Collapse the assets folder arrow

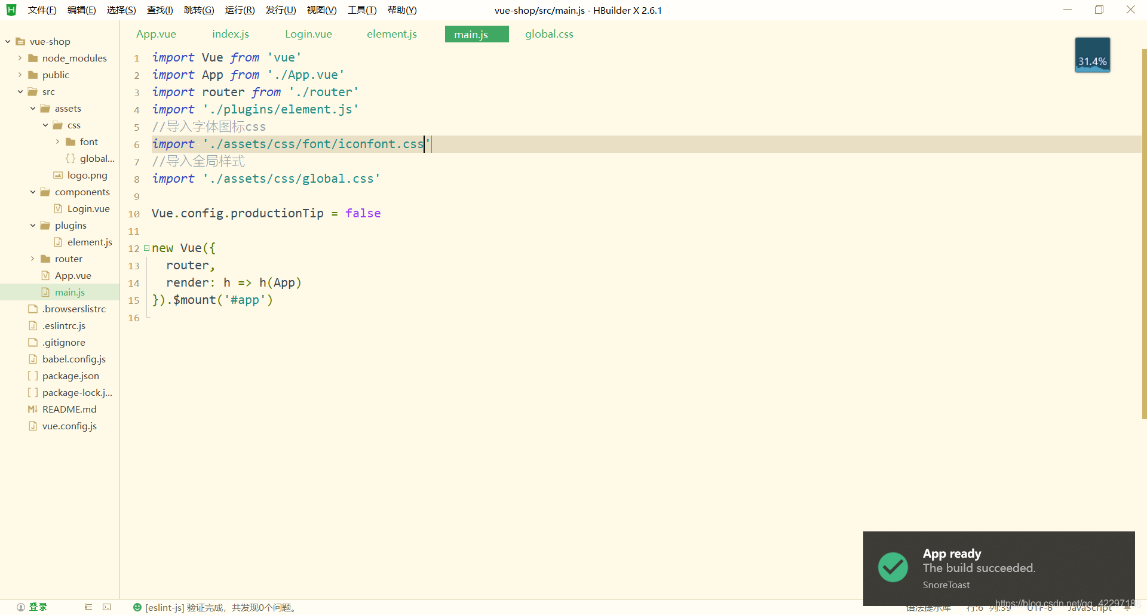coord(32,108)
